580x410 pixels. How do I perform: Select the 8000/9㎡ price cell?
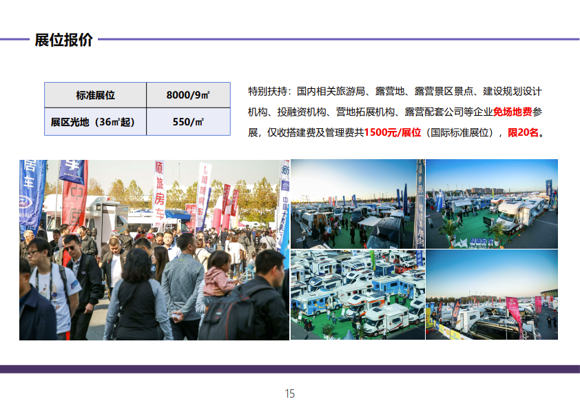tap(188, 95)
